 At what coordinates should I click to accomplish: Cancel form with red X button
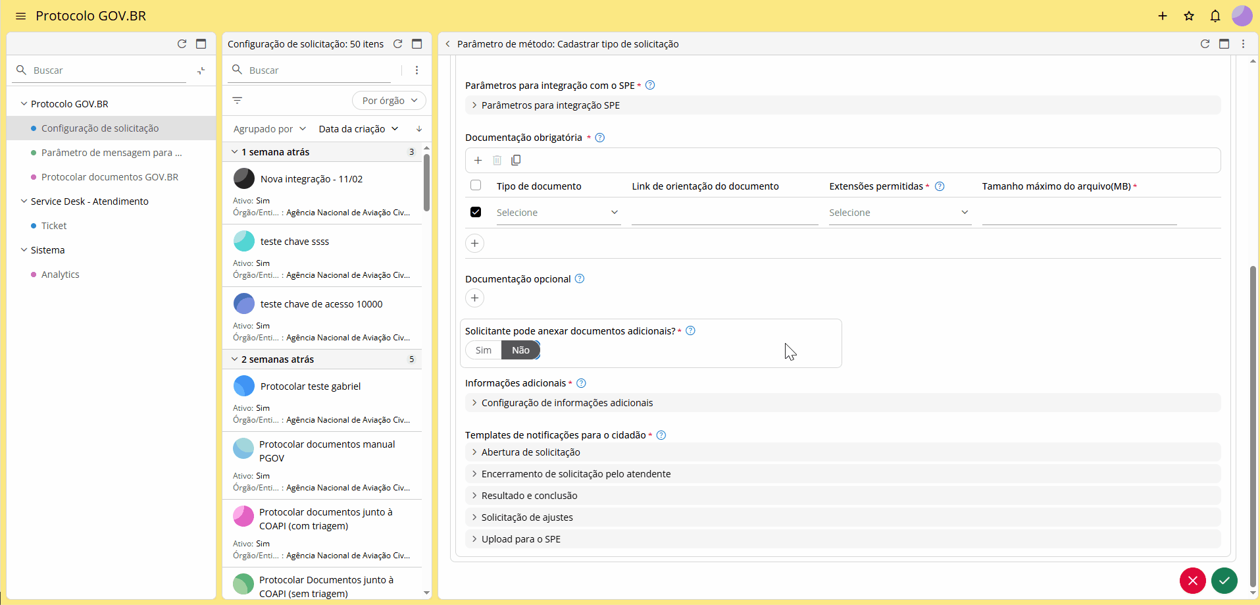point(1193,581)
